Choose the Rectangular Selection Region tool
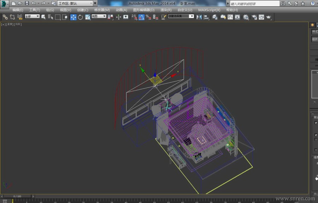Viewport: 318px width, 203px height. (x=58, y=17)
